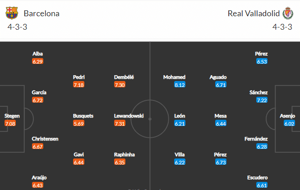This screenshot has height=190, width=300.
Task: Click goalkeeper Stegen's name
Action: 12,116
